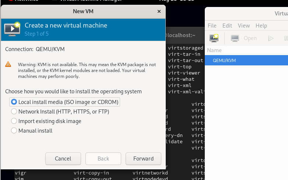Select Import existing disk image option

tap(46, 121)
